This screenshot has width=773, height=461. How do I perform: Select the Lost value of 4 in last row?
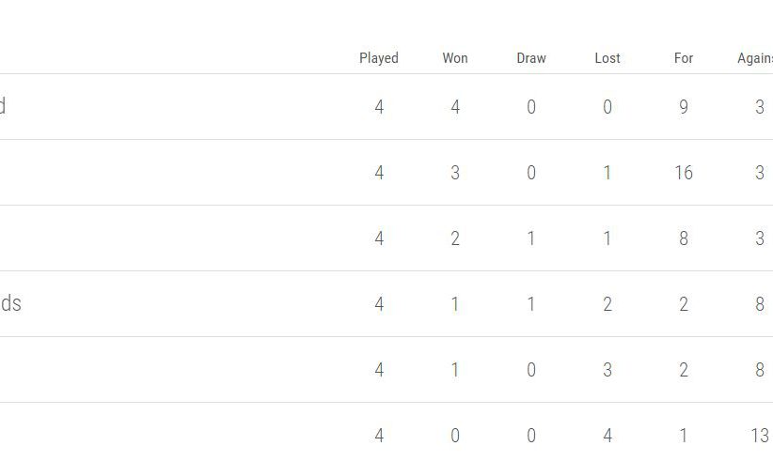(x=607, y=436)
